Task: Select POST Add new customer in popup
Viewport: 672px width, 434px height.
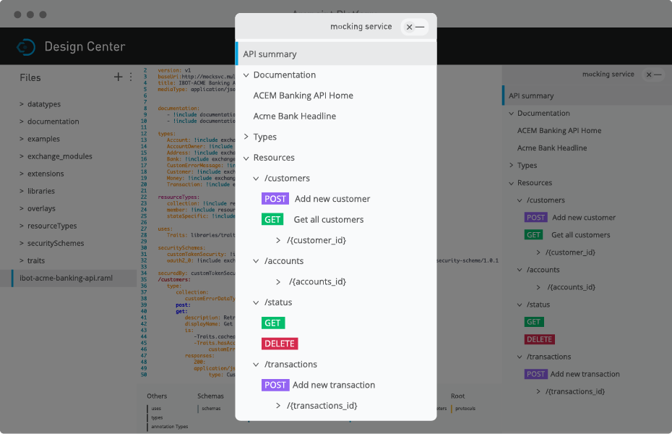Action: click(x=316, y=199)
